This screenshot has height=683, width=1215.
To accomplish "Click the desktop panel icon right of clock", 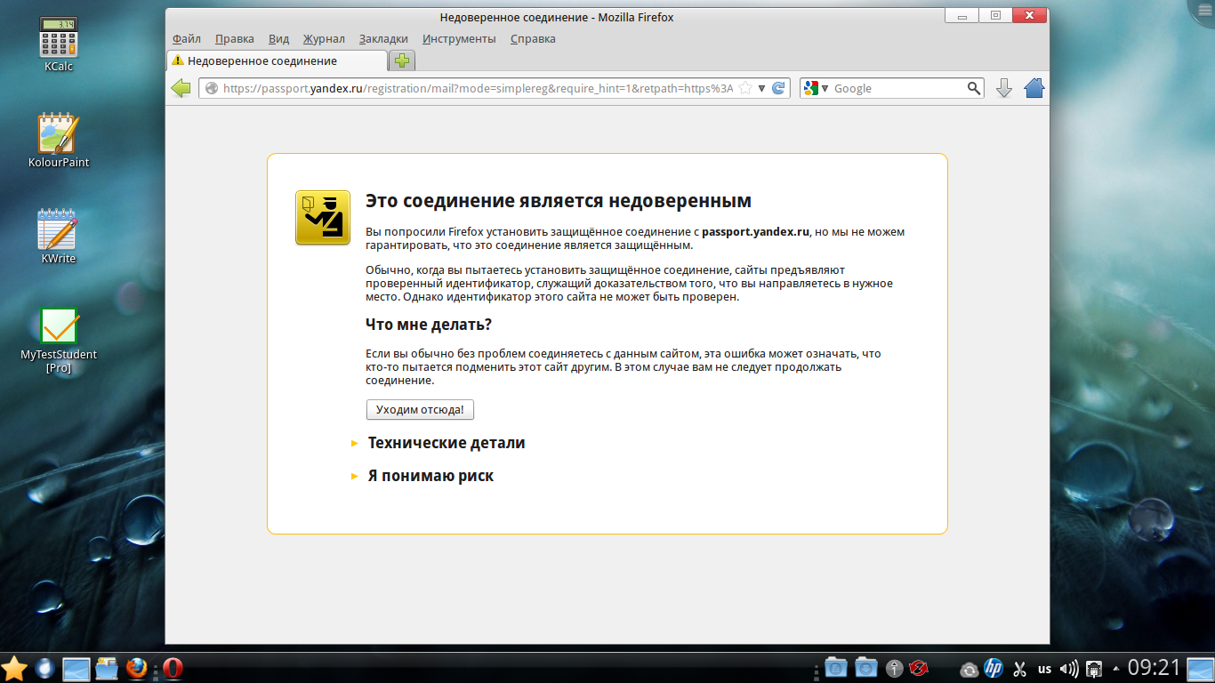I will click(1201, 668).
